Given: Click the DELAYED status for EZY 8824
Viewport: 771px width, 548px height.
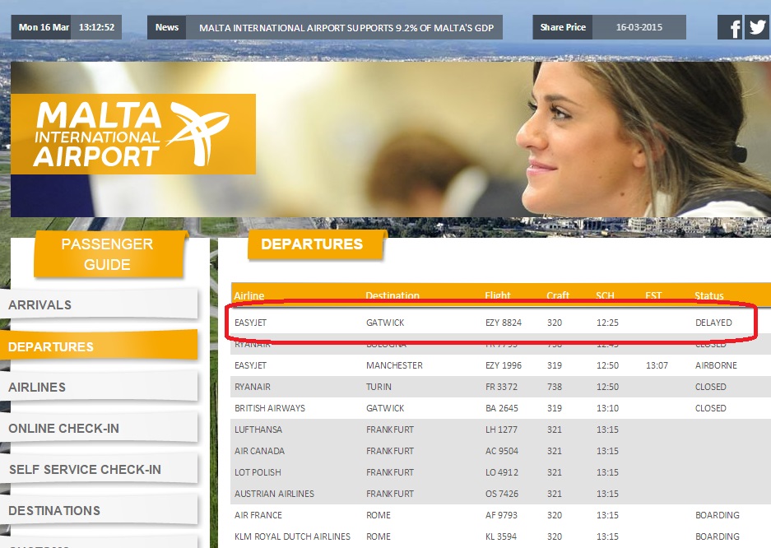Looking at the screenshot, I should [x=713, y=323].
